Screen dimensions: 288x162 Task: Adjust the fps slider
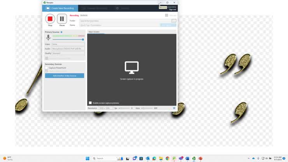(125, 108)
